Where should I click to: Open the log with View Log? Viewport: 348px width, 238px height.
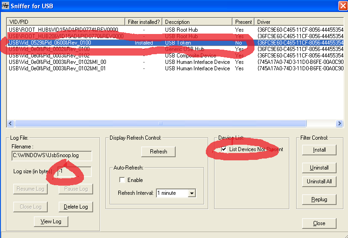coord(51,221)
